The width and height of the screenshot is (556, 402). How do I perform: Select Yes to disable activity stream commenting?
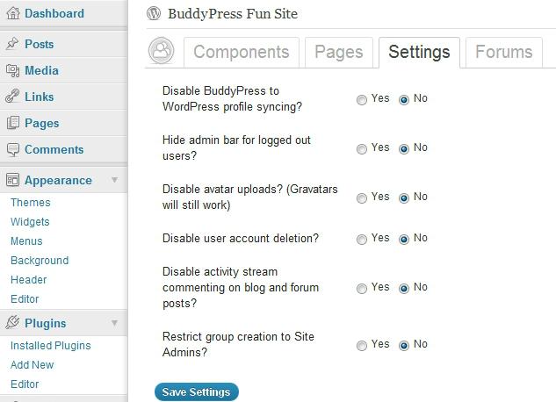(x=362, y=289)
